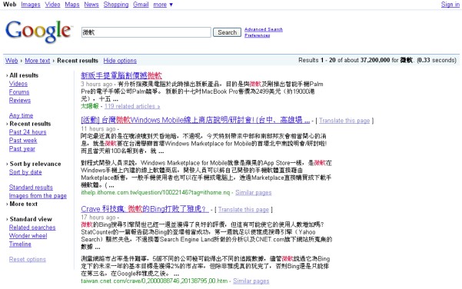Filter results by Forums

[19, 92]
